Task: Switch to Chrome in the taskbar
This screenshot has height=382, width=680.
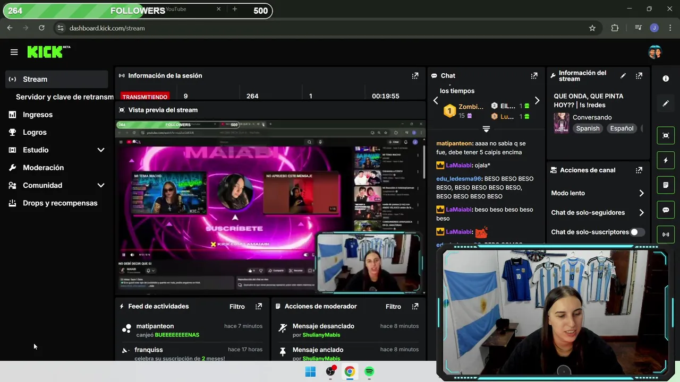Action: (x=350, y=371)
